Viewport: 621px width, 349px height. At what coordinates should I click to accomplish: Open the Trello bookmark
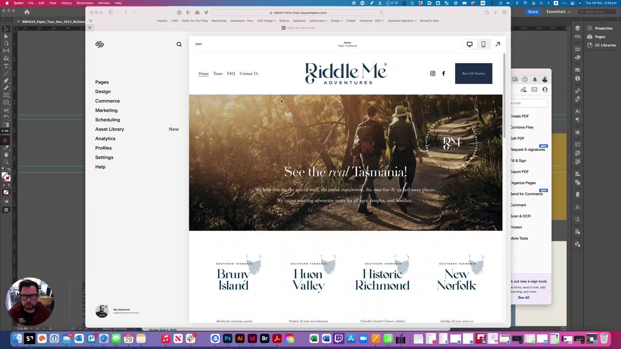coord(175,21)
